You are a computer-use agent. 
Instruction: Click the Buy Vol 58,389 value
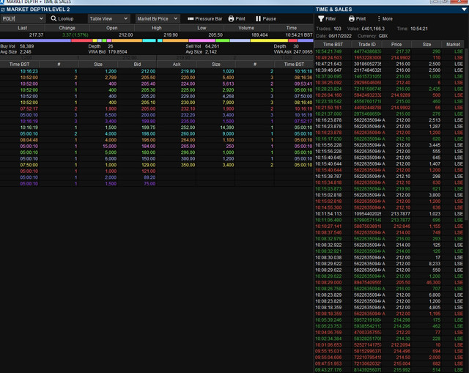point(26,46)
